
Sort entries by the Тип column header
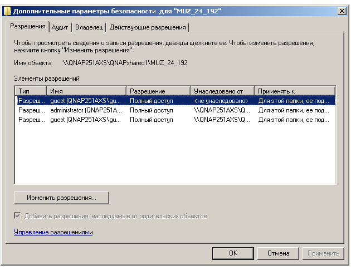[31, 91]
